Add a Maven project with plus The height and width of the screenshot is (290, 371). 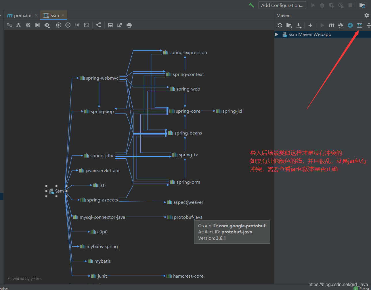[x=310, y=25]
